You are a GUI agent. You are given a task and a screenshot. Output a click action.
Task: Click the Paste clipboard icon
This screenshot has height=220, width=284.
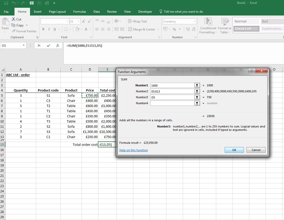tap(5, 22)
